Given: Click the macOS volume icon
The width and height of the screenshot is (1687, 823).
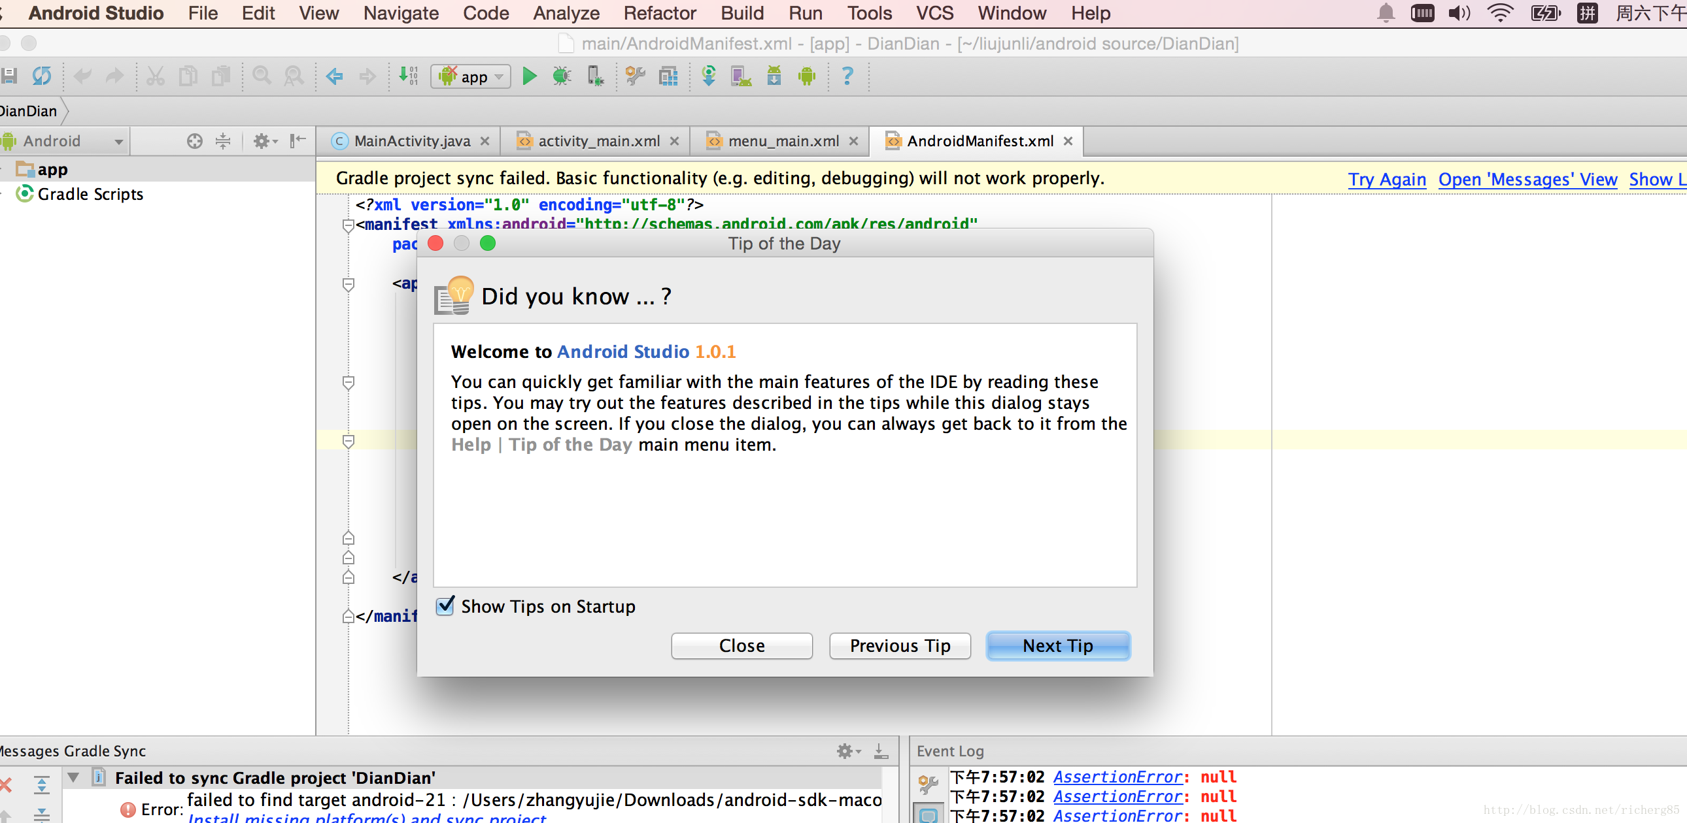Looking at the screenshot, I should [1459, 13].
